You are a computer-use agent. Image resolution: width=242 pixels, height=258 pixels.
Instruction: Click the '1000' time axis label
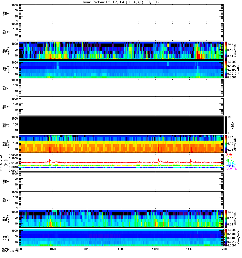click(x=19, y=249)
